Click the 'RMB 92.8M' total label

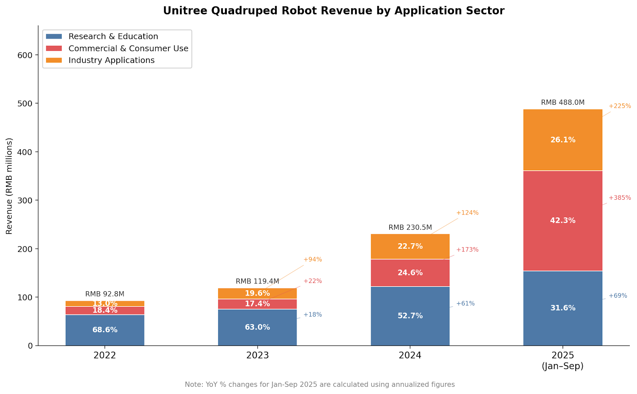pyautogui.click(x=105, y=294)
